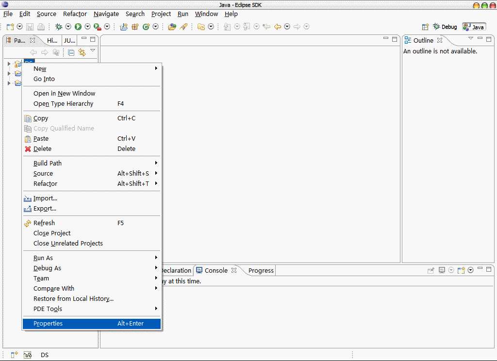Open the Outline view menu triangle
This screenshot has width=497, height=361.
tap(471, 38)
